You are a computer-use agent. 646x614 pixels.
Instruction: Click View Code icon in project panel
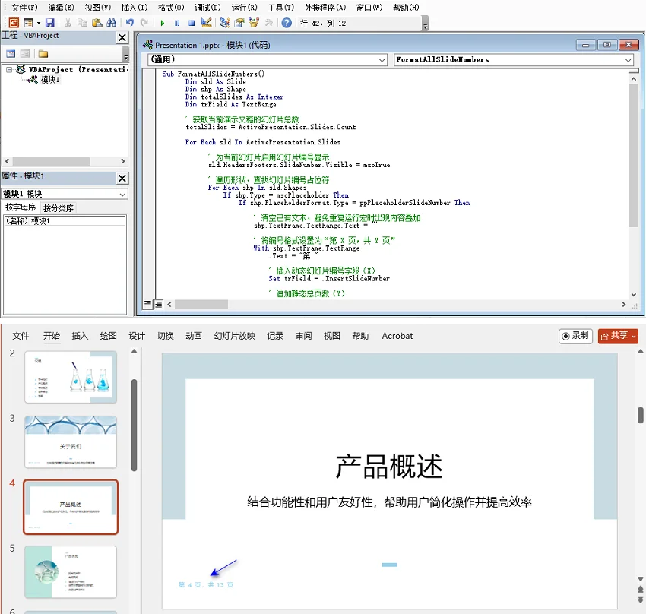pyautogui.click(x=11, y=53)
